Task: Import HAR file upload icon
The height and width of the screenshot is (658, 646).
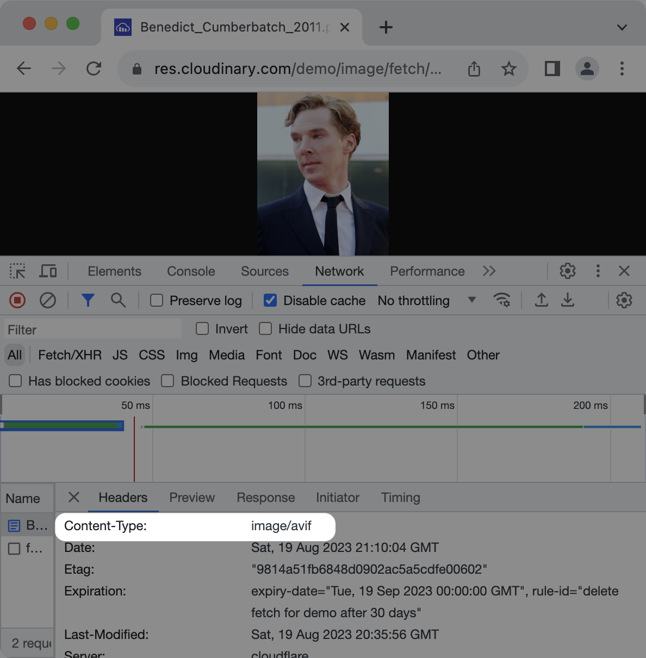Action: 542,300
